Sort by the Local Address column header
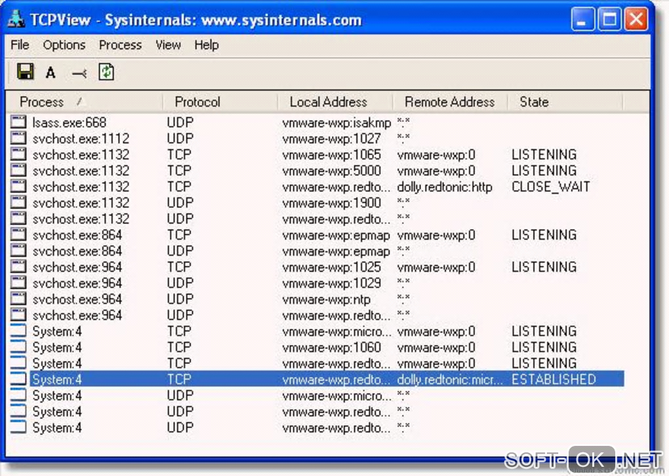 pyautogui.click(x=335, y=101)
